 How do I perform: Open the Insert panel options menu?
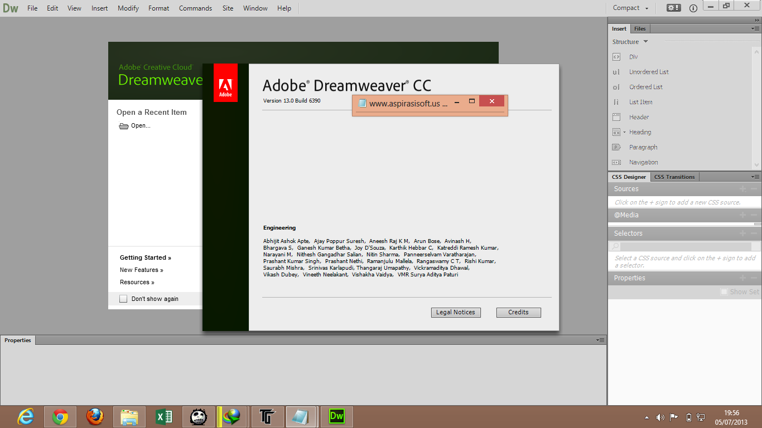[755, 28]
